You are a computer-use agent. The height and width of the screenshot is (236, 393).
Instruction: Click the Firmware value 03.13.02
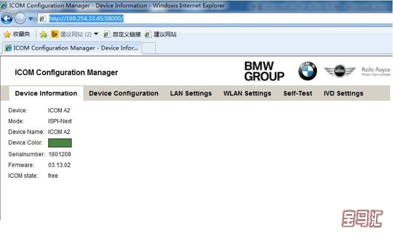click(59, 165)
